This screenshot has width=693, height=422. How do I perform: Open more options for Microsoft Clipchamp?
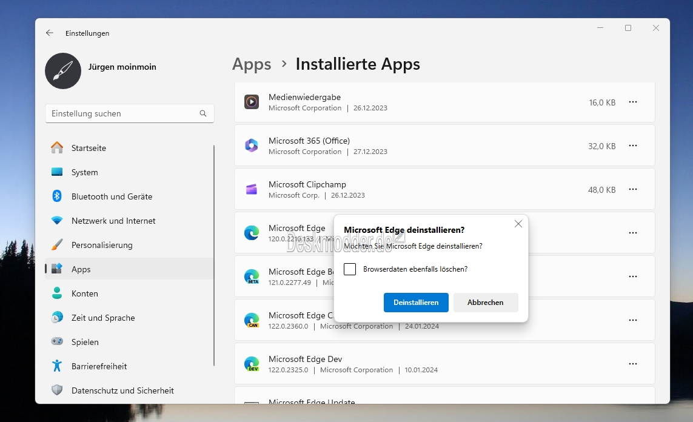click(x=633, y=190)
